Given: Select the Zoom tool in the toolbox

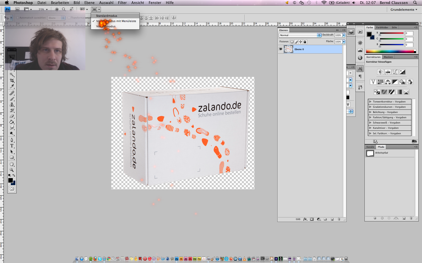Looking at the screenshot, I should 12,170.
